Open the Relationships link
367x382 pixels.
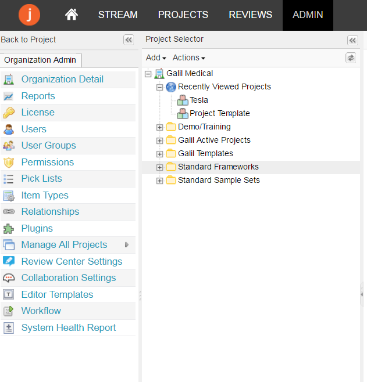click(50, 211)
